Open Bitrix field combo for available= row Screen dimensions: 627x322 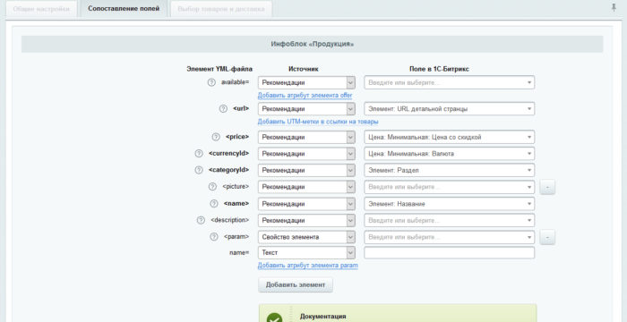[449, 82]
